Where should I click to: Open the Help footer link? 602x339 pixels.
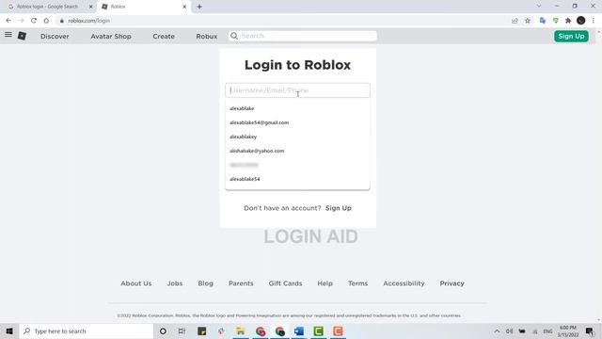[325, 283]
